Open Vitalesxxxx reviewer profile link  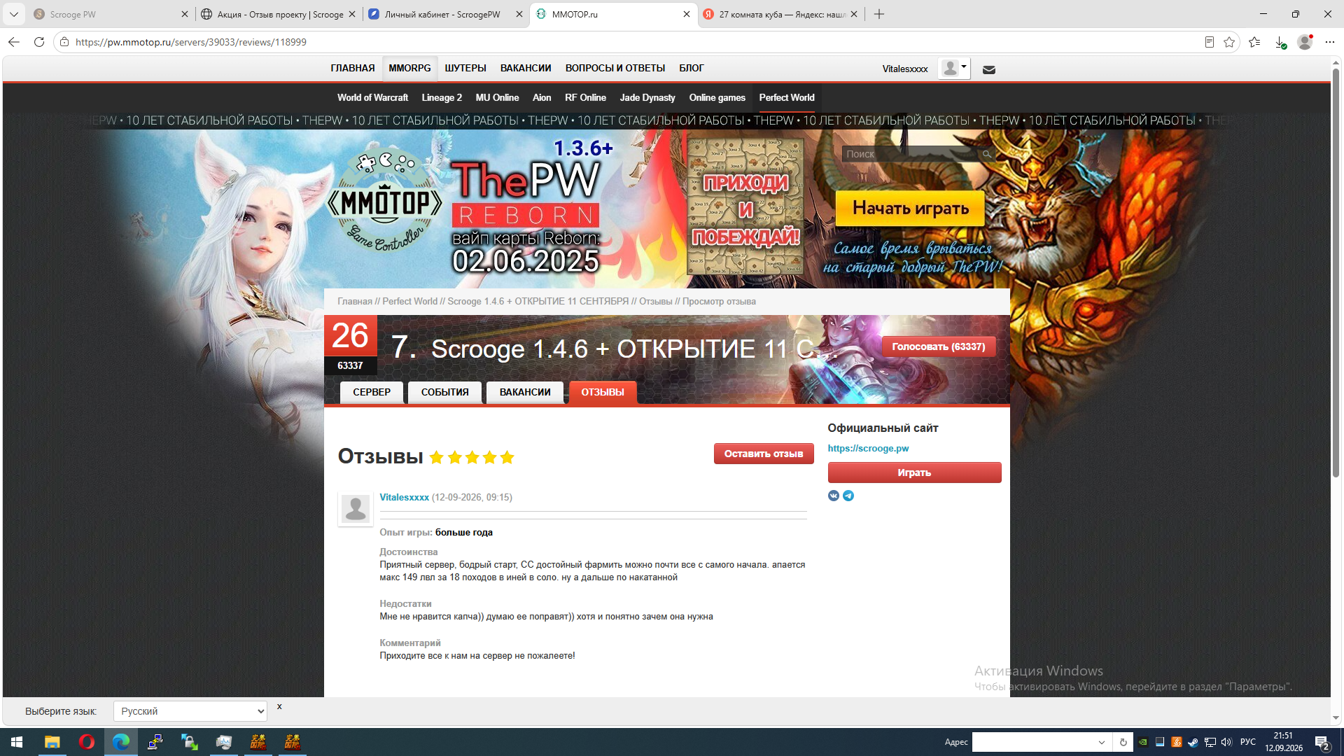[x=404, y=497]
